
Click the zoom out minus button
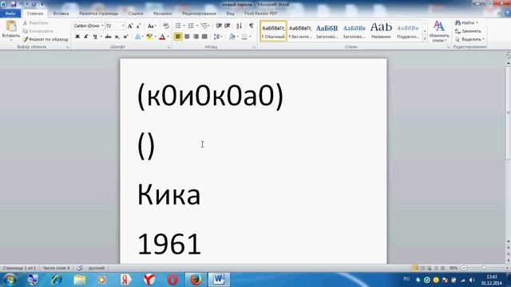pos(464,268)
